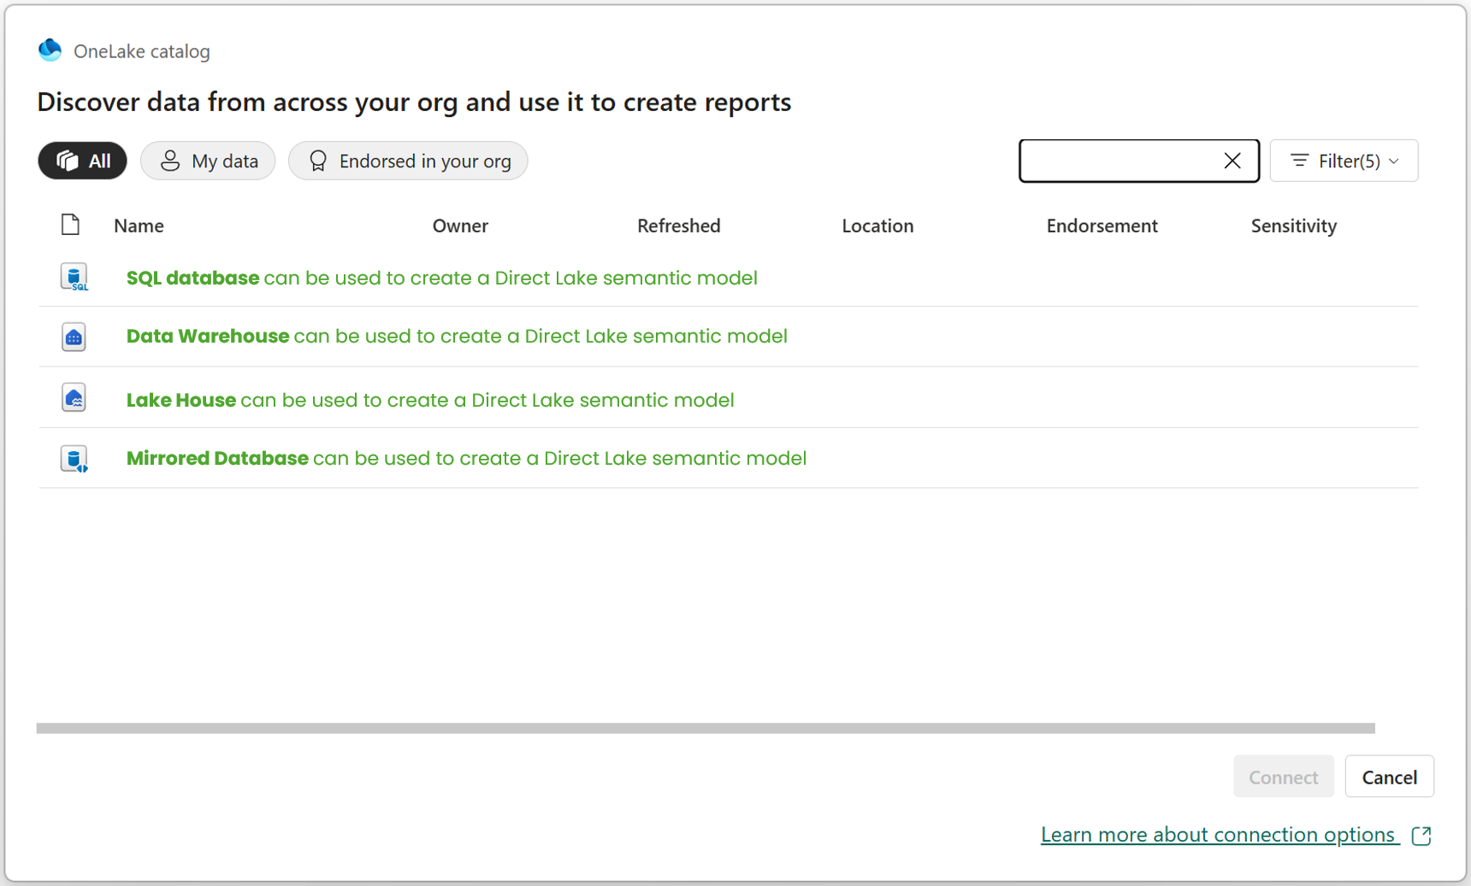
Task: Click the horizontal scrollbar
Action: click(x=706, y=728)
